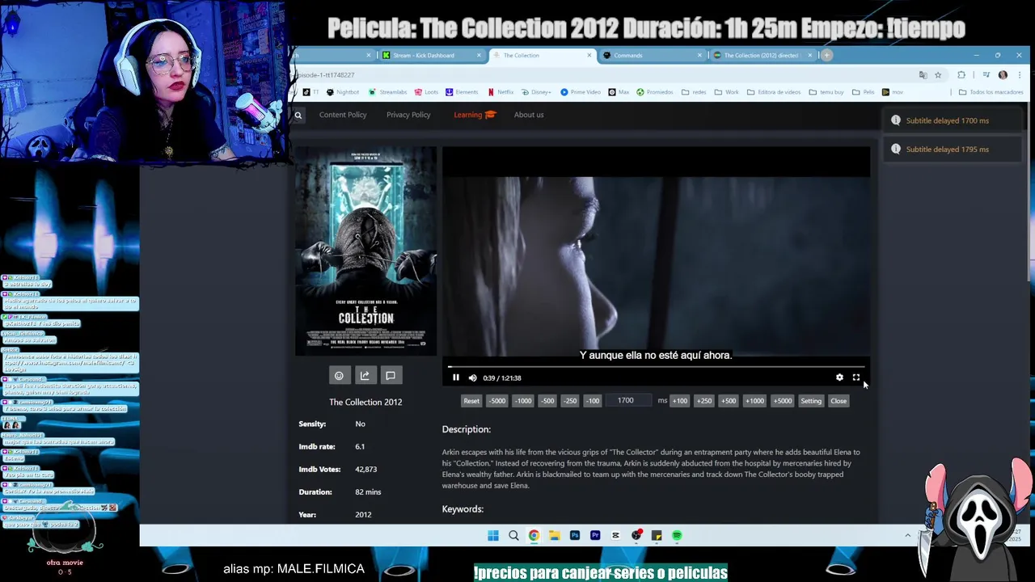The image size is (1035, 582).
Task: Show hidden system tray icons chevron
Action: (907, 535)
